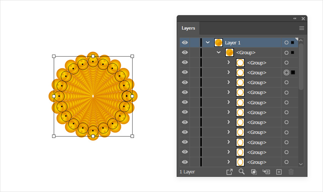Collapse the panel with the double-arrow icon
The width and height of the screenshot is (323, 192).
coord(295,19)
